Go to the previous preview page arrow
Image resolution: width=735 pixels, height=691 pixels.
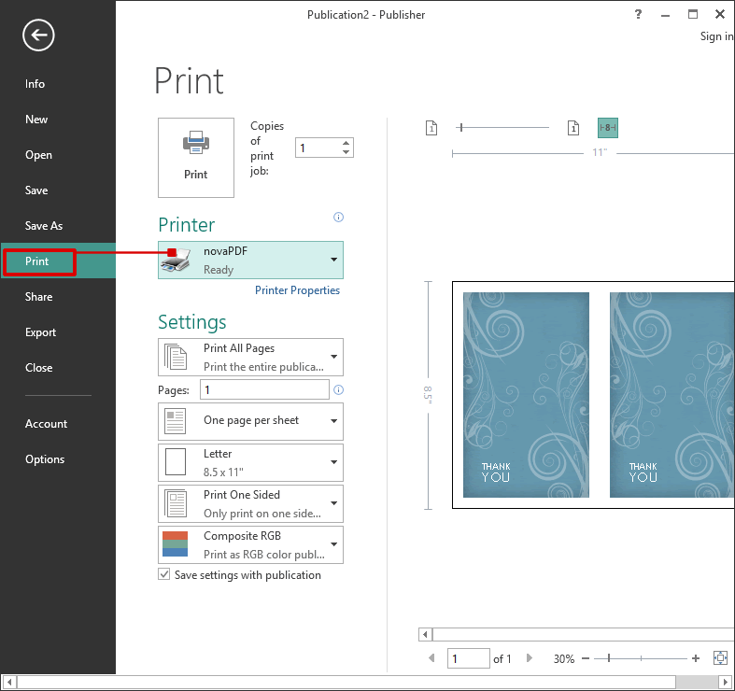tap(431, 658)
